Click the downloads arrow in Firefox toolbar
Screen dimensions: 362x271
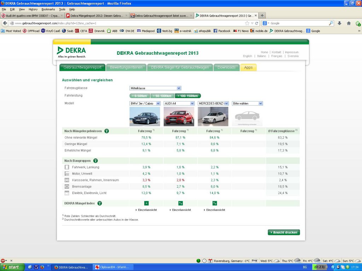[x=339, y=23]
